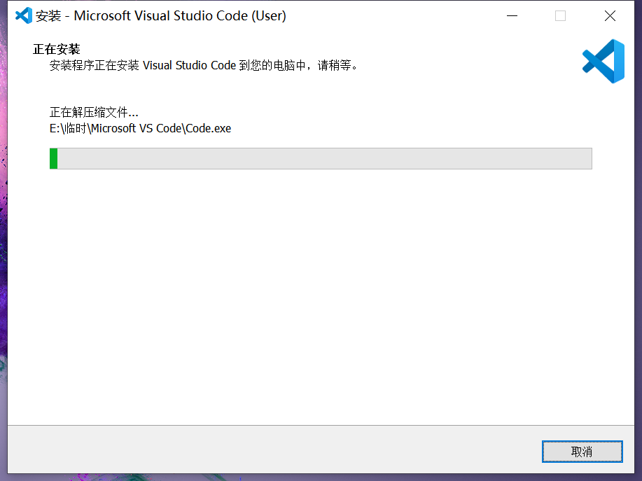Click the installer window title bar icon
642x481 pixels.
(x=22, y=15)
